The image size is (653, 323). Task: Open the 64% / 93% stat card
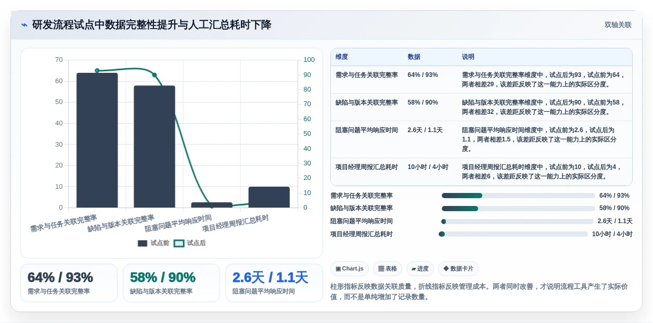(x=69, y=283)
